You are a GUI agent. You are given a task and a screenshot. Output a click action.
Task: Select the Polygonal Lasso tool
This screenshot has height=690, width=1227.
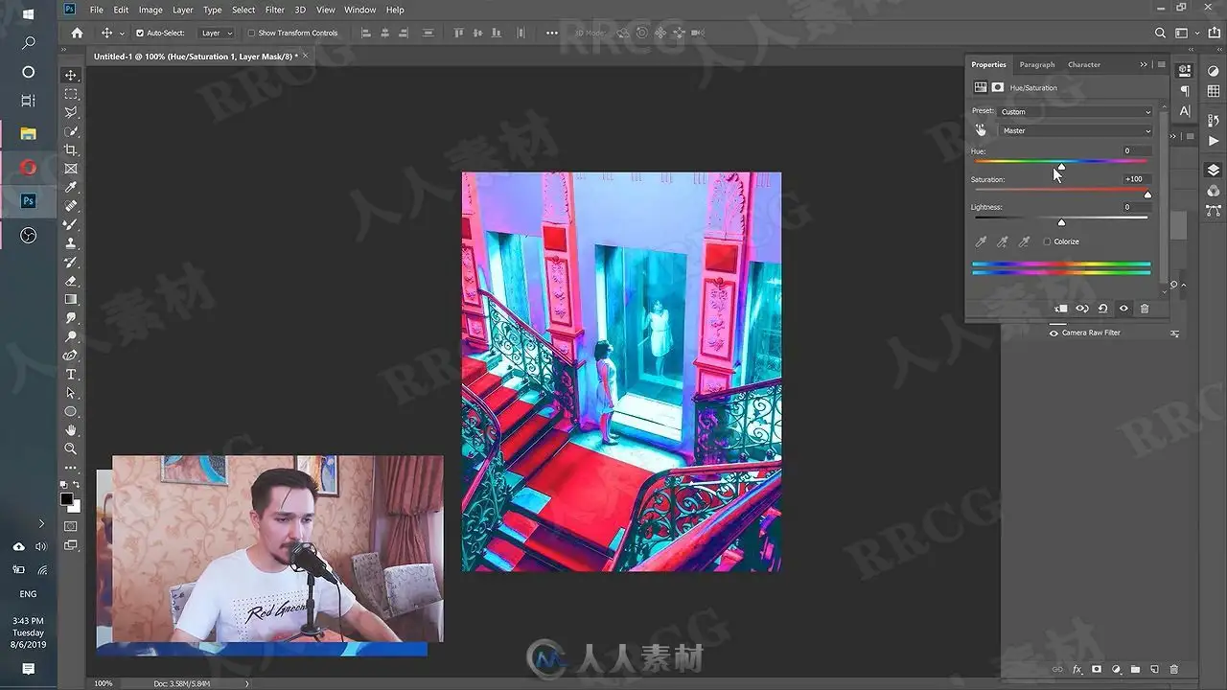pos(71,112)
